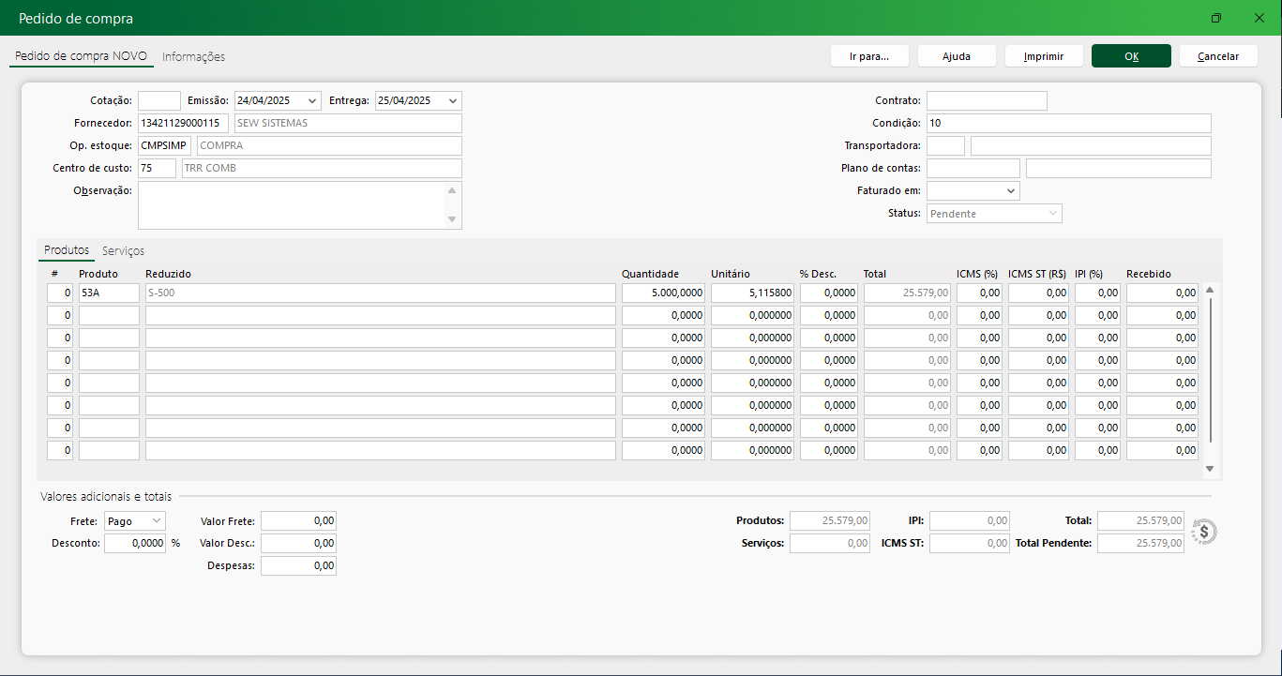Image resolution: width=1282 pixels, height=676 pixels.
Task: Click the dollar coin icon beside Total
Action: tap(1204, 532)
